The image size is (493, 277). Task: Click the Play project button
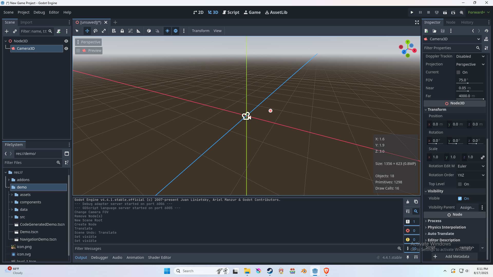pos(412,12)
